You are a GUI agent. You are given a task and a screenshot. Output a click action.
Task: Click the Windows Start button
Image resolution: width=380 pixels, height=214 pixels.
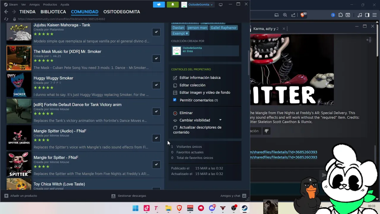[x=135, y=208]
